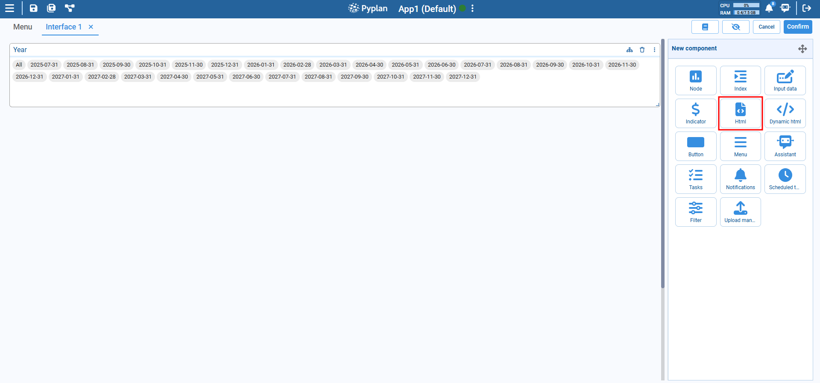Open the hamburger main menu
Viewport: 820px width, 383px height.
[9, 8]
